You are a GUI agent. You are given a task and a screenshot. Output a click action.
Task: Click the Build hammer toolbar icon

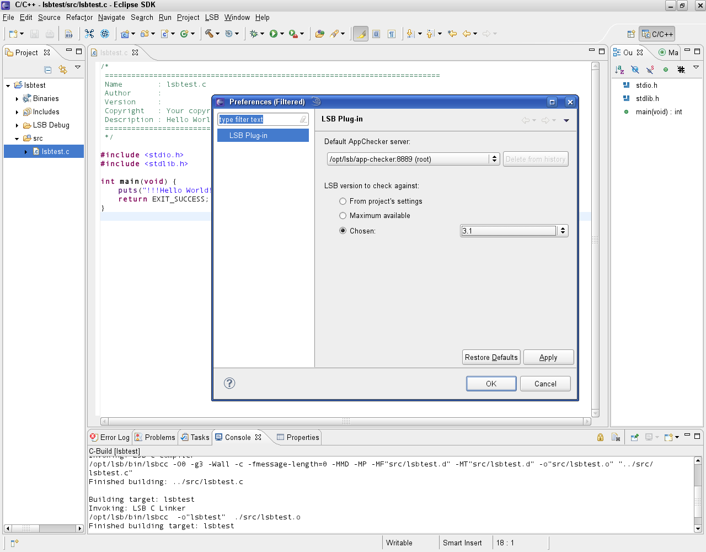pos(209,34)
